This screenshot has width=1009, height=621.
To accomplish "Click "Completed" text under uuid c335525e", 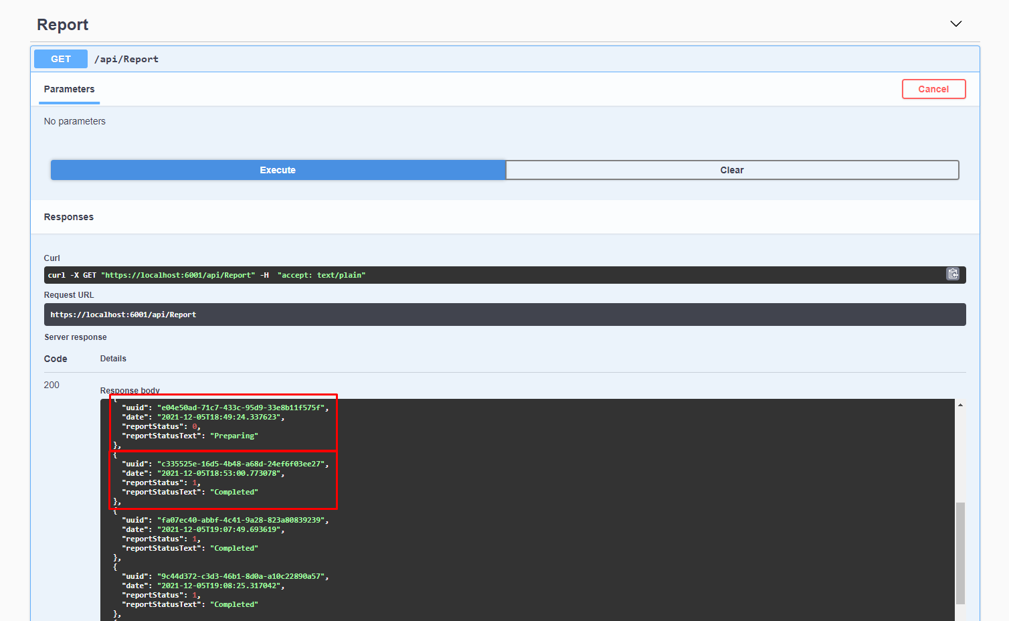I will tap(234, 492).
